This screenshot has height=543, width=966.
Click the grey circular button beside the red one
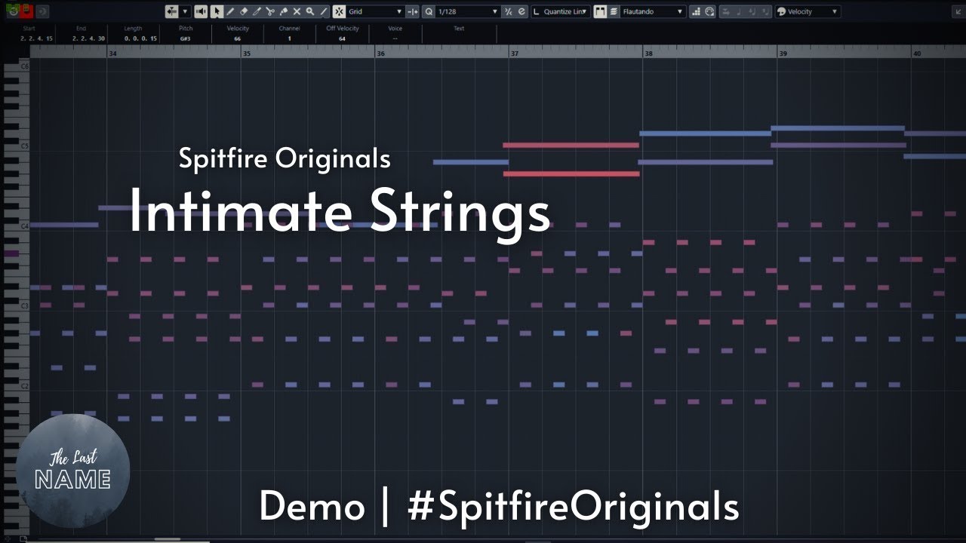[42, 11]
